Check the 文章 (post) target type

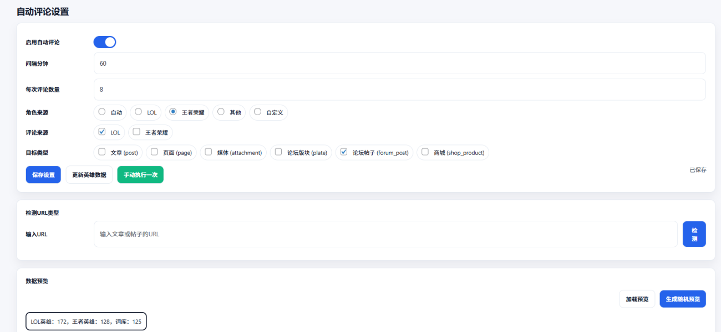click(102, 152)
